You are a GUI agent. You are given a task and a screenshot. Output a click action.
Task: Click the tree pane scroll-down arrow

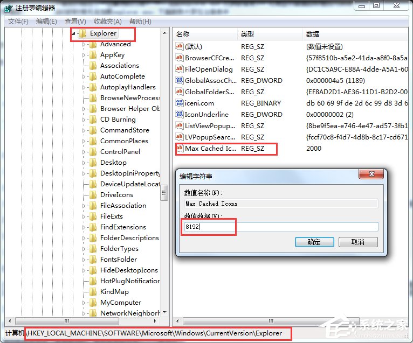pyautogui.click(x=164, y=312)
